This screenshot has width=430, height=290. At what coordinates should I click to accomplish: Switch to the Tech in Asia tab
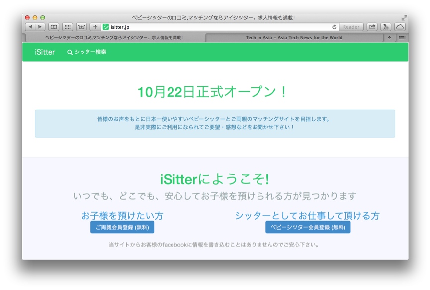[294, 38]
